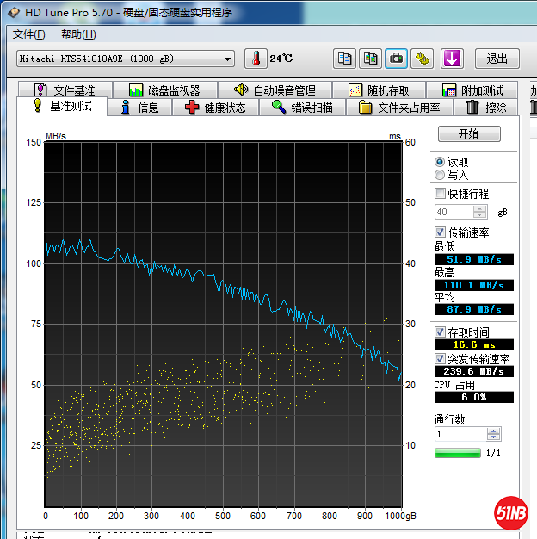
Task: Enable the 快捷行程 checkbox
Action: (x=441, y=194)
